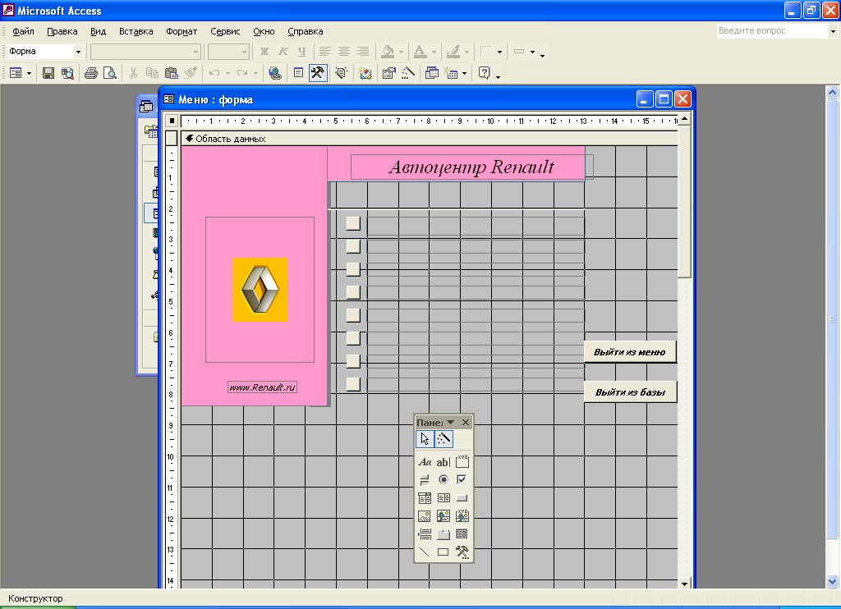Open print preview from the toolbar
The width and height of the screenshot is (841, 609).
click(x=110, y=73)
